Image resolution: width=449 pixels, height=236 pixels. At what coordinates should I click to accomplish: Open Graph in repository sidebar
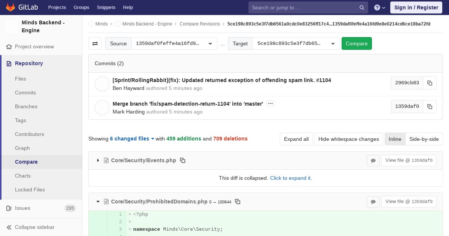coord(22,148)
